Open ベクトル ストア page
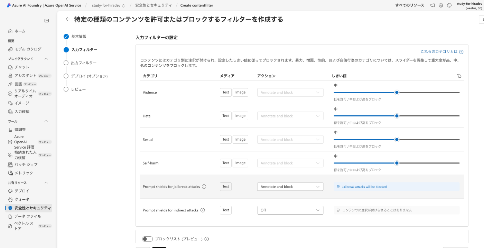The image size is (484, 248). tap(29, 226)
